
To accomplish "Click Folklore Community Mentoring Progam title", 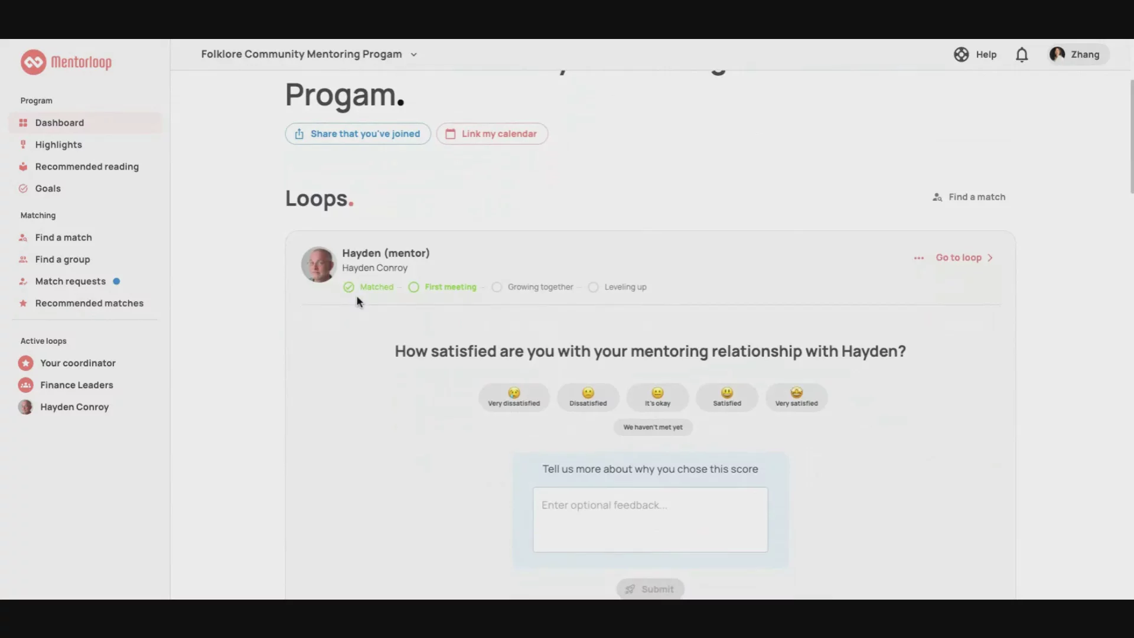I will tap(301, 54).
